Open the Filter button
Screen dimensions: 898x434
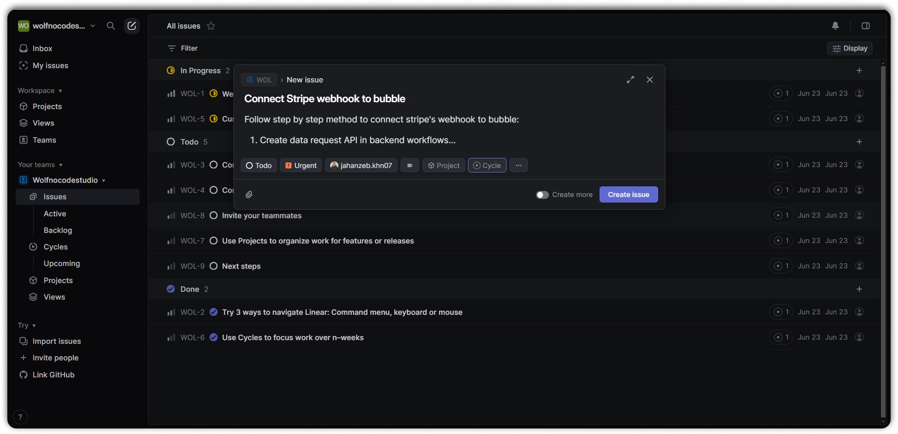pos(183,48)
